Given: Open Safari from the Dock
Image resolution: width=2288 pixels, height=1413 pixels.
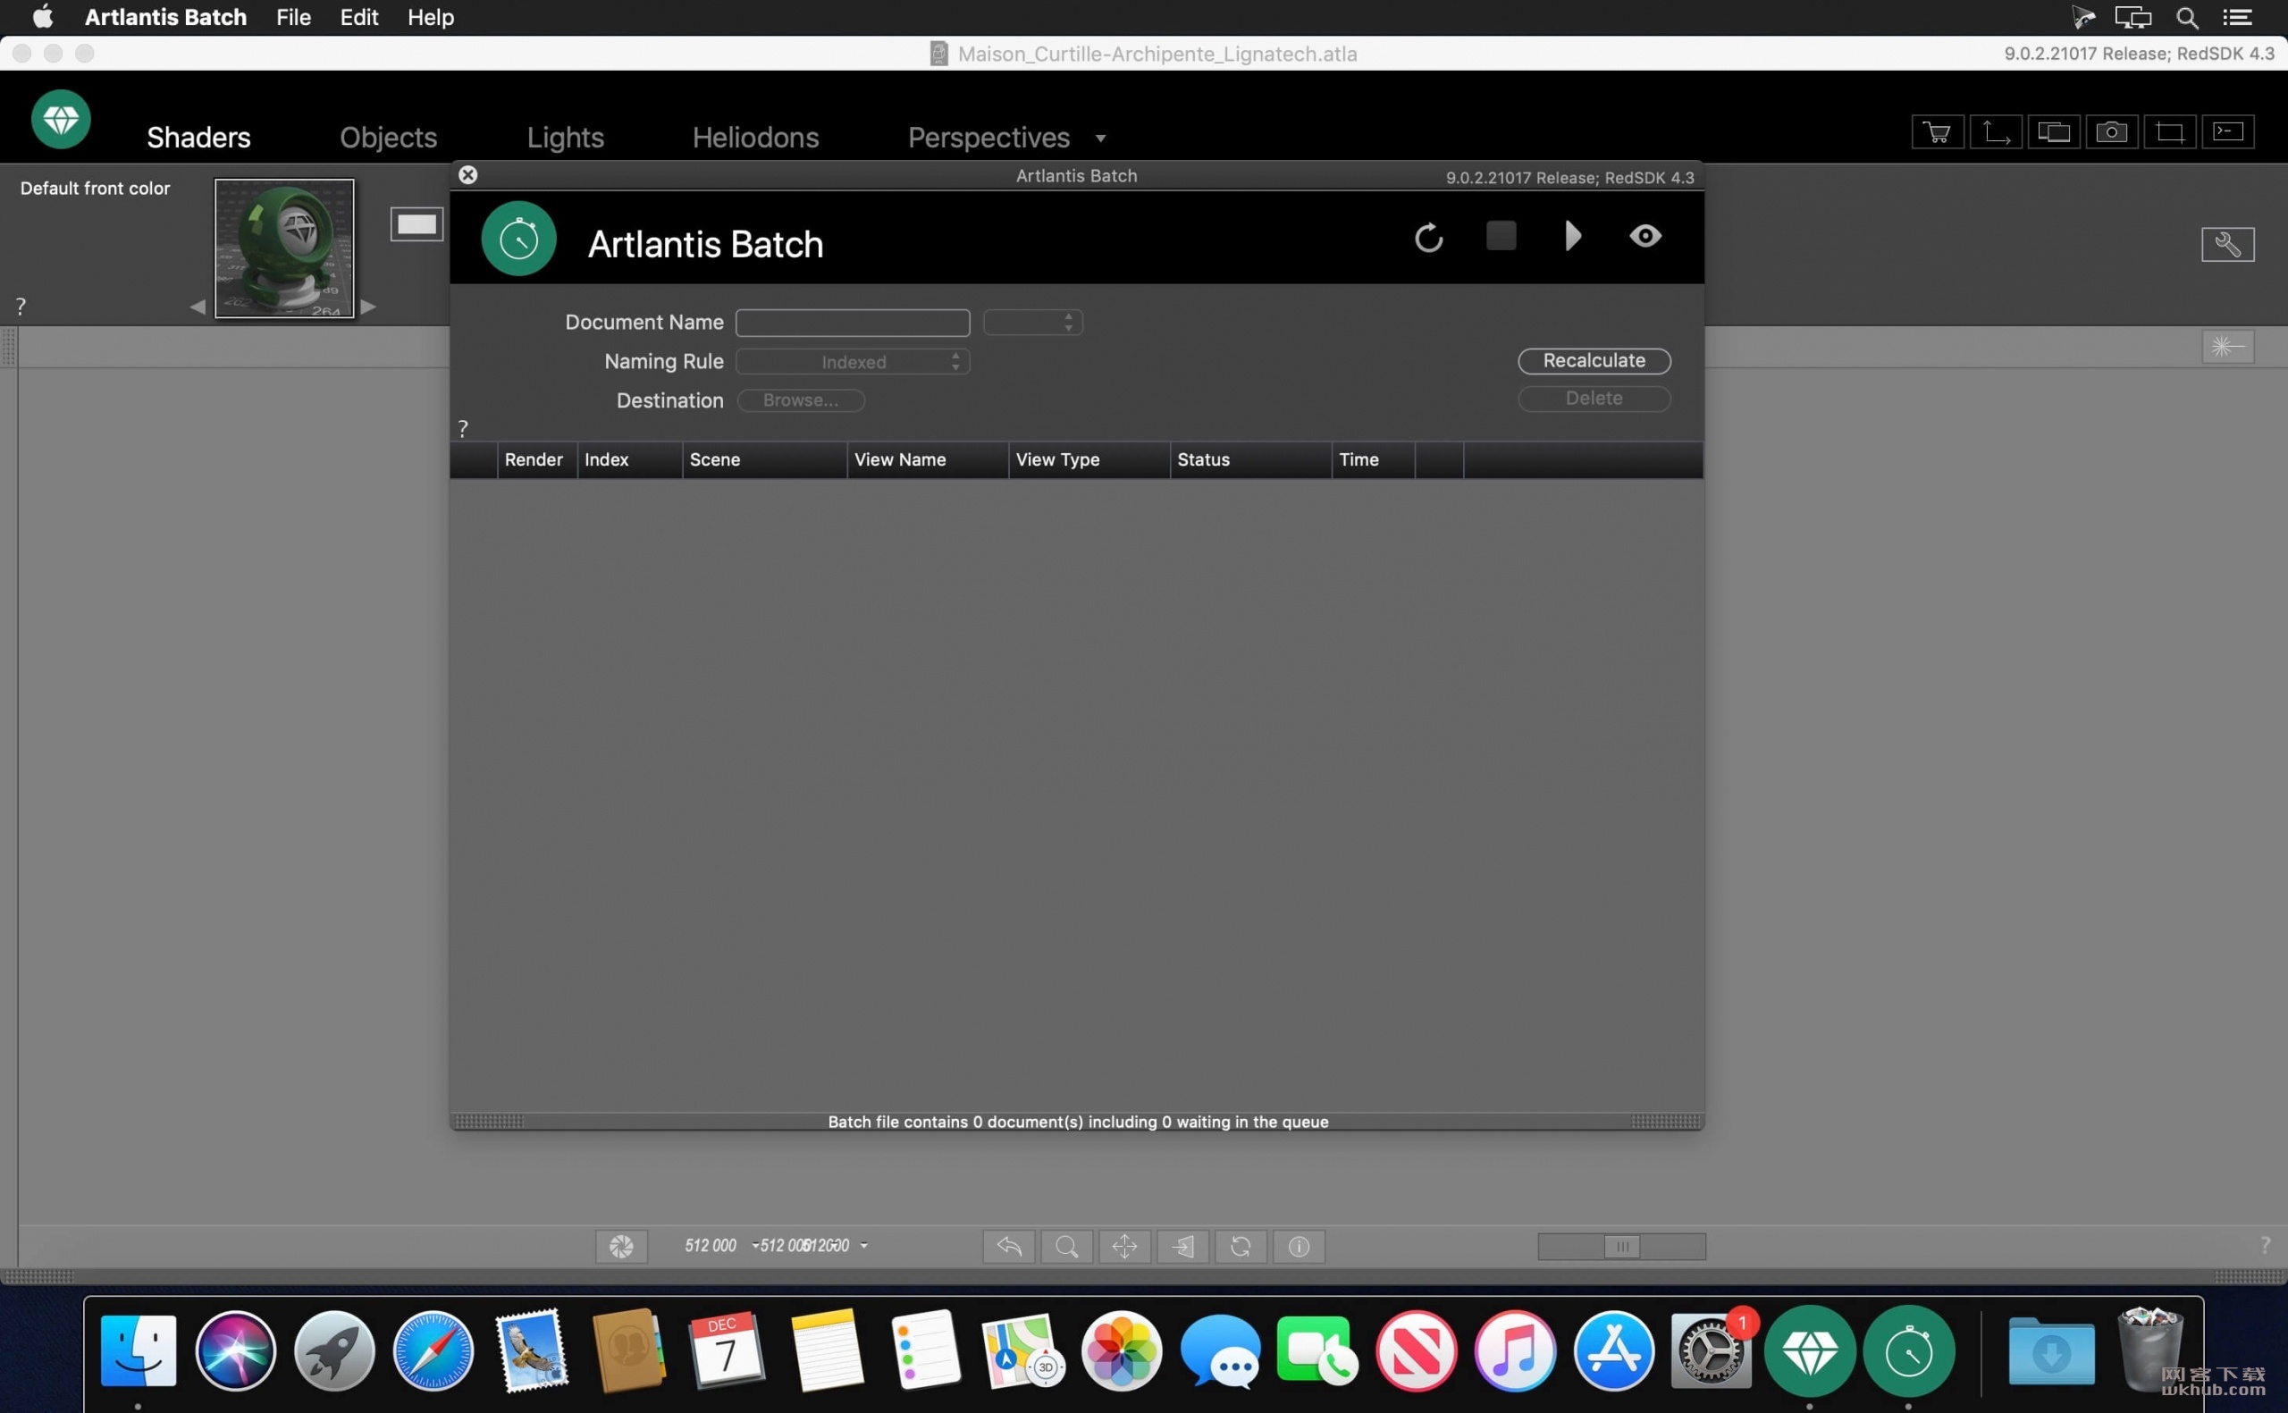Looking at the screenshot, I should pos(433,1350).
